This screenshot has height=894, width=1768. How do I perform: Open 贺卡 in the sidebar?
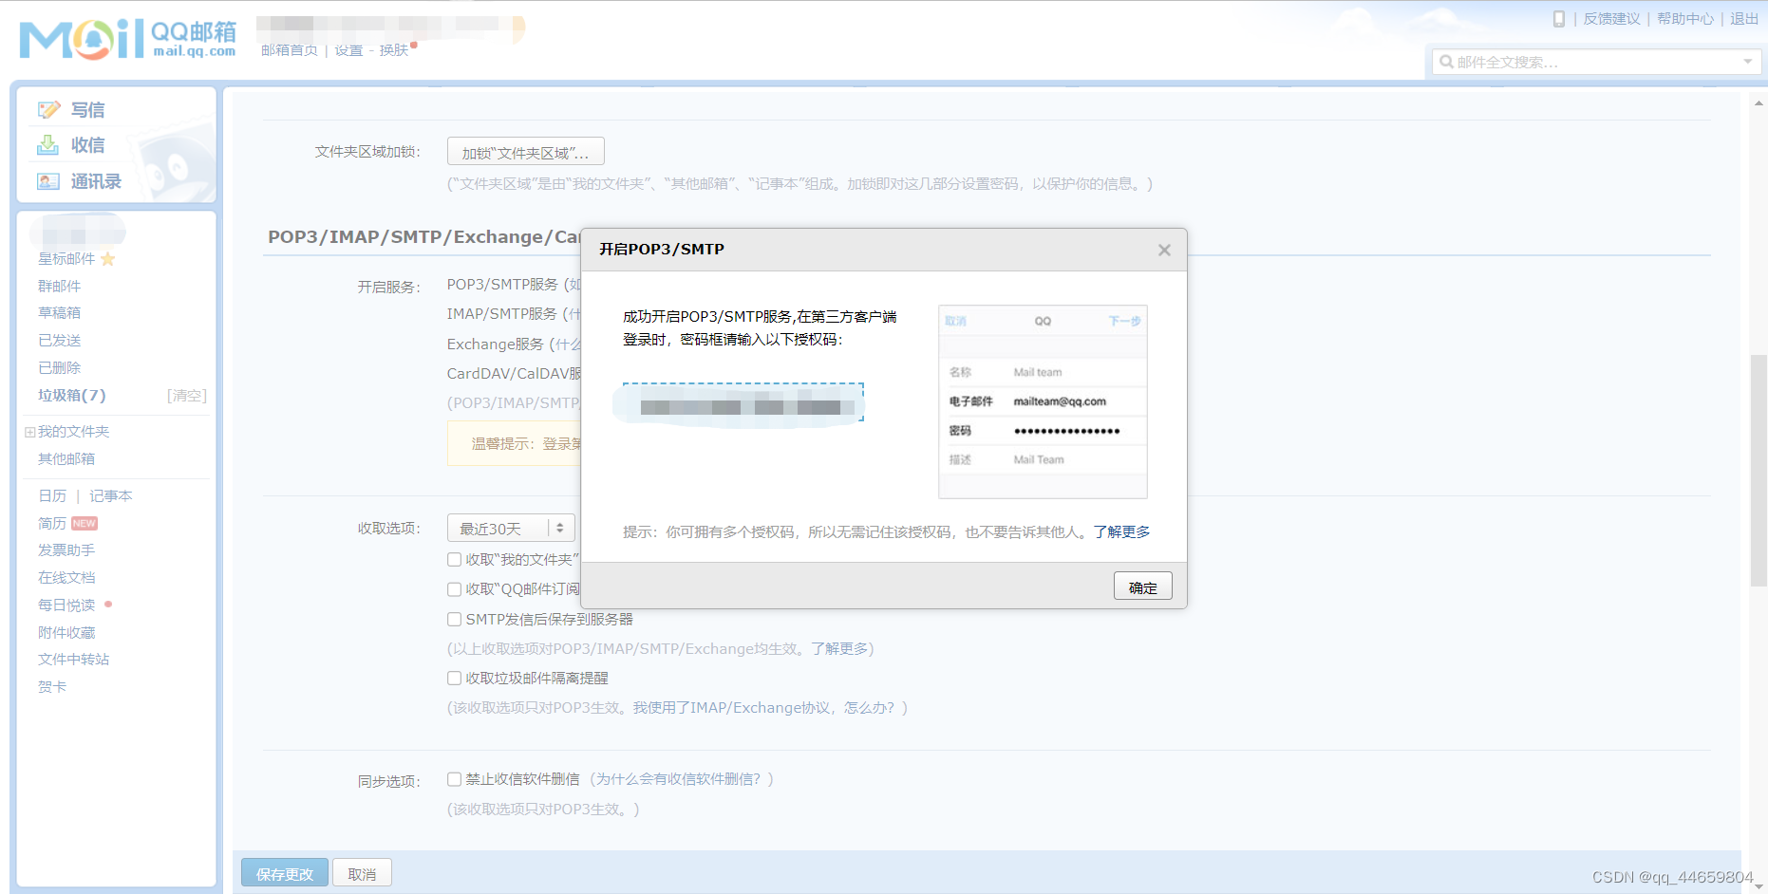[52, 687]
